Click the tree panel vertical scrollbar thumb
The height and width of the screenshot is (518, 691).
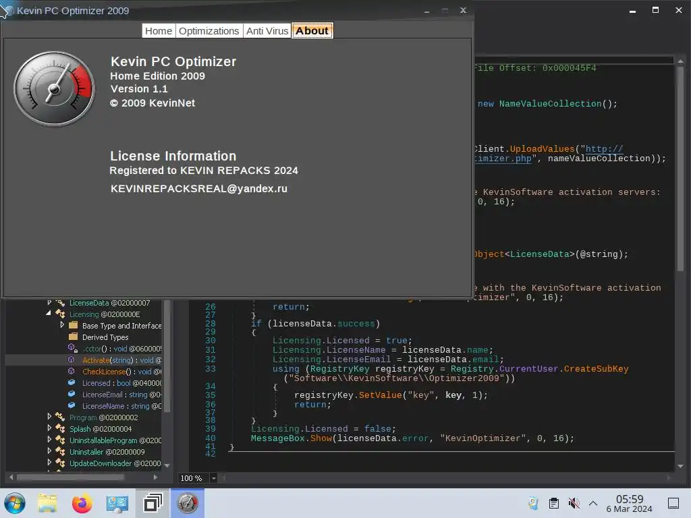[x=167, y=356]
